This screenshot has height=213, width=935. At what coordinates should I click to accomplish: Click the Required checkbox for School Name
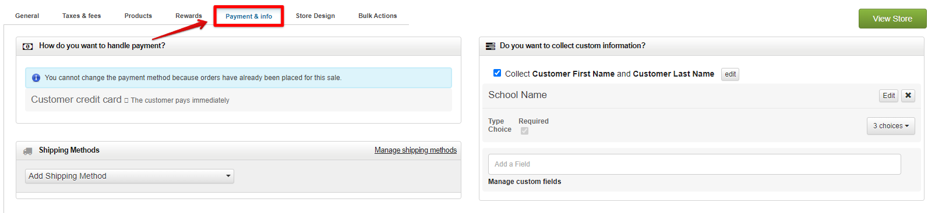click(524, 131)
